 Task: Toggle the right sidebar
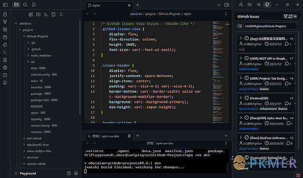pyautogui.click(x=227, y=5)
